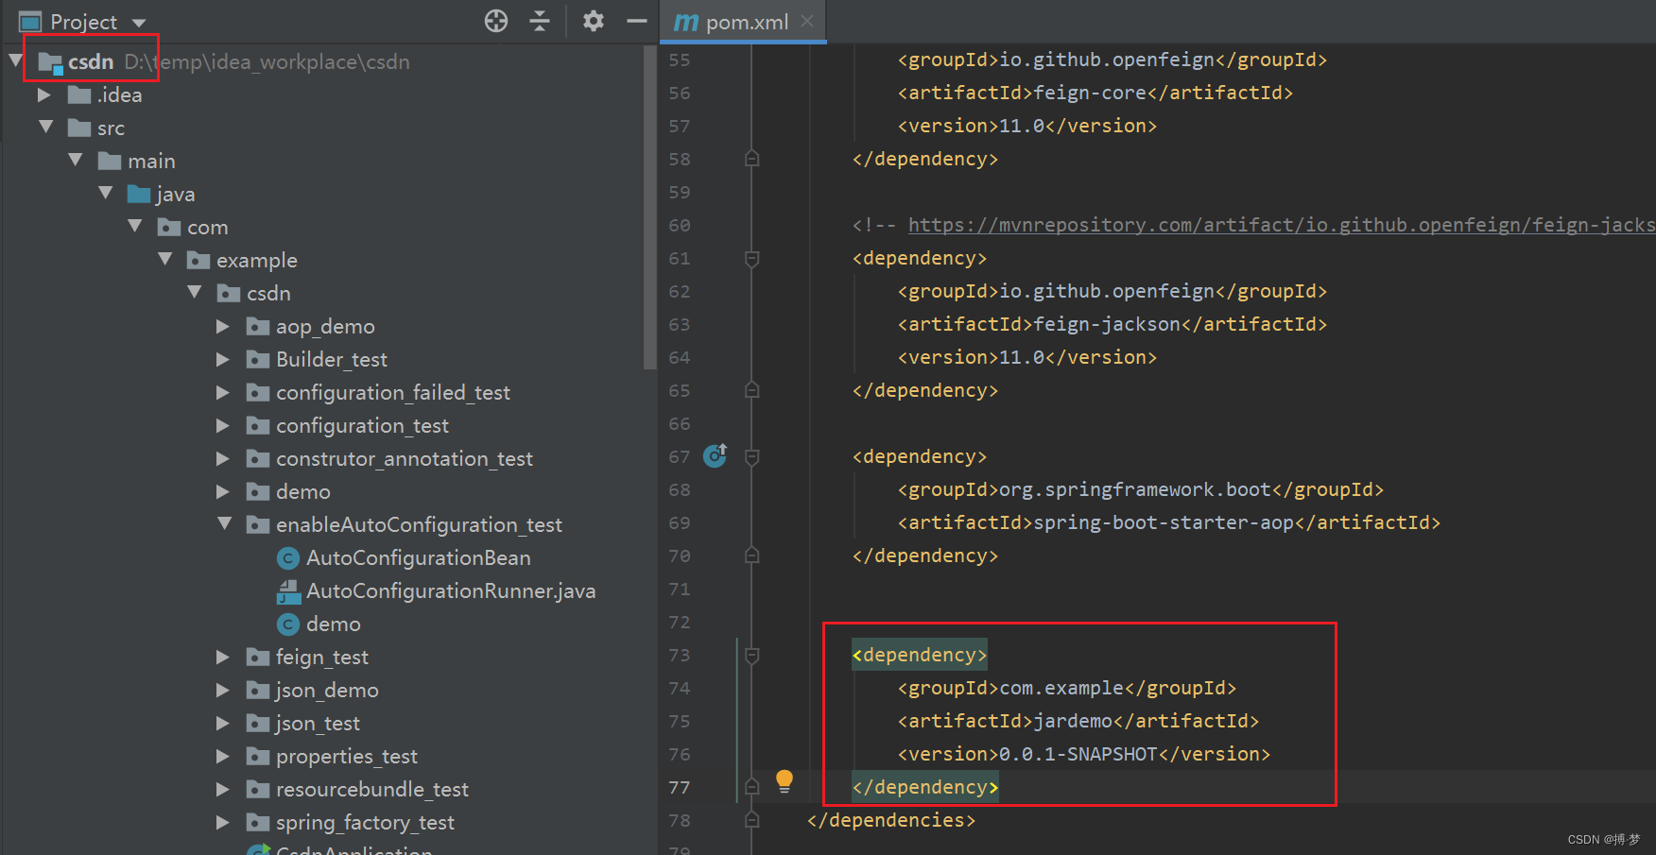
Task: Click the Project tool window icon
Action: click(x=30, y=22)
